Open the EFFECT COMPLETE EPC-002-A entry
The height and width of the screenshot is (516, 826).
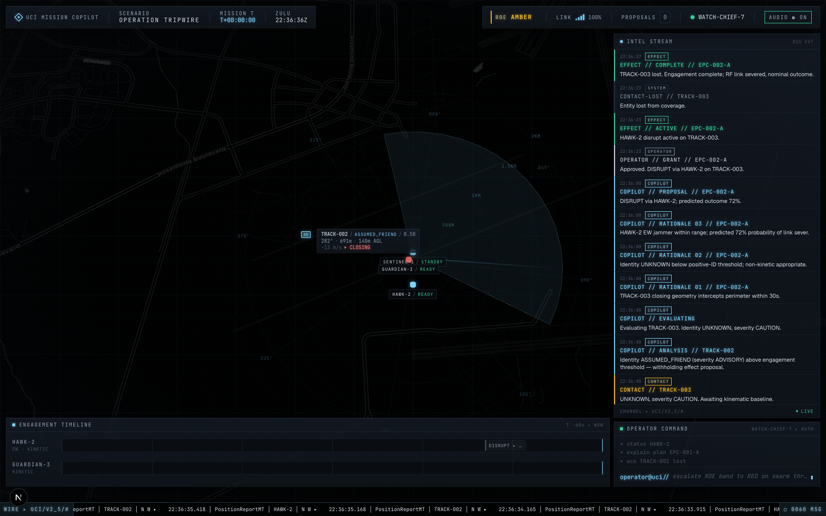[x=716, y=65]
